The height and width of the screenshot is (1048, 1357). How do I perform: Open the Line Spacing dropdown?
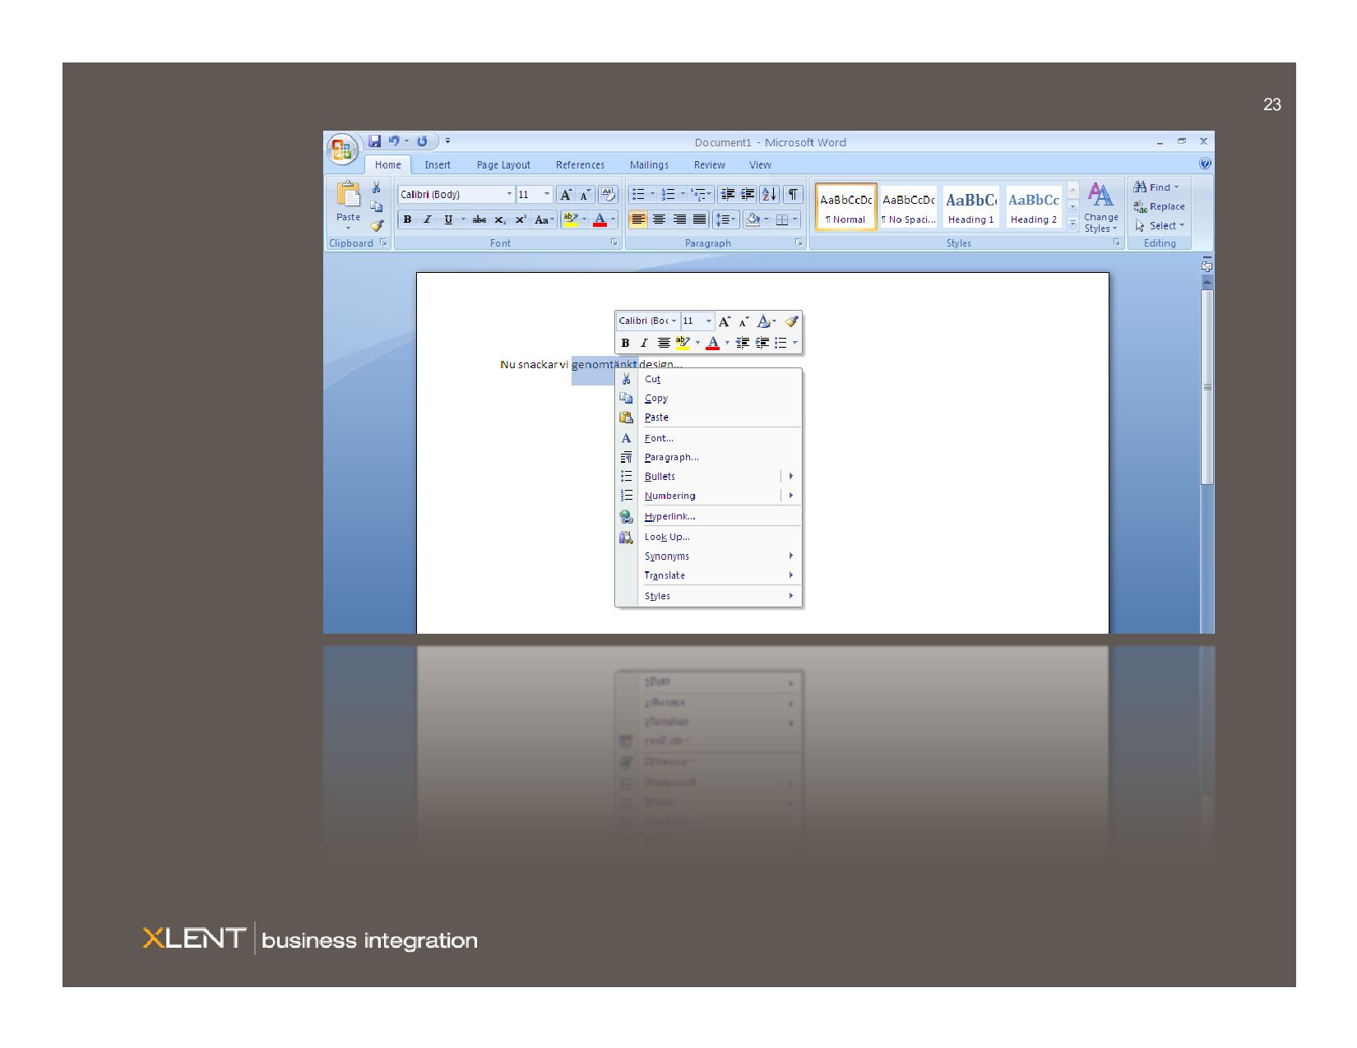(725, 219)
